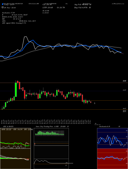Click the 'MACD: 21.92, 22.35, -0.43 C' line

[x=13, y=17]
